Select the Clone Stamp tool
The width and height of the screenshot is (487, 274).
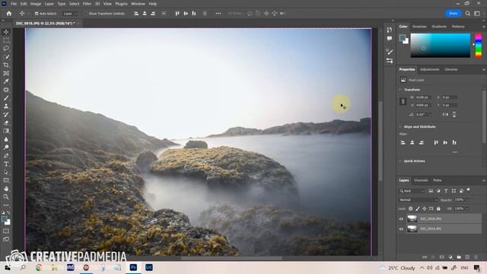pos(6,107)
